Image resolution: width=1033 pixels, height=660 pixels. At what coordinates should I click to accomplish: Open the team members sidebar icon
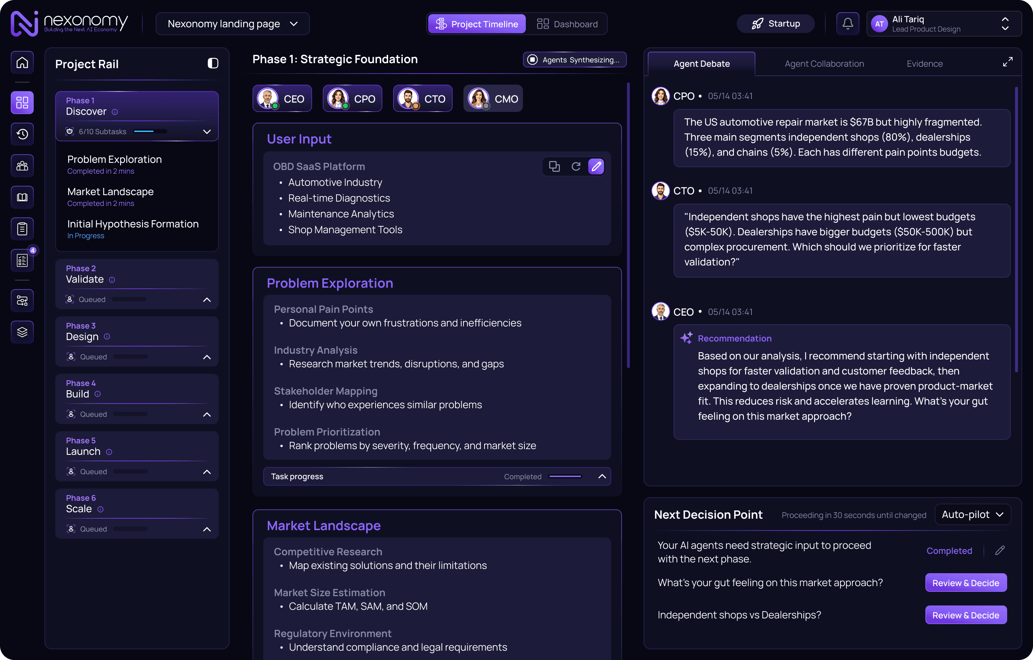click(x=22, y=166)
